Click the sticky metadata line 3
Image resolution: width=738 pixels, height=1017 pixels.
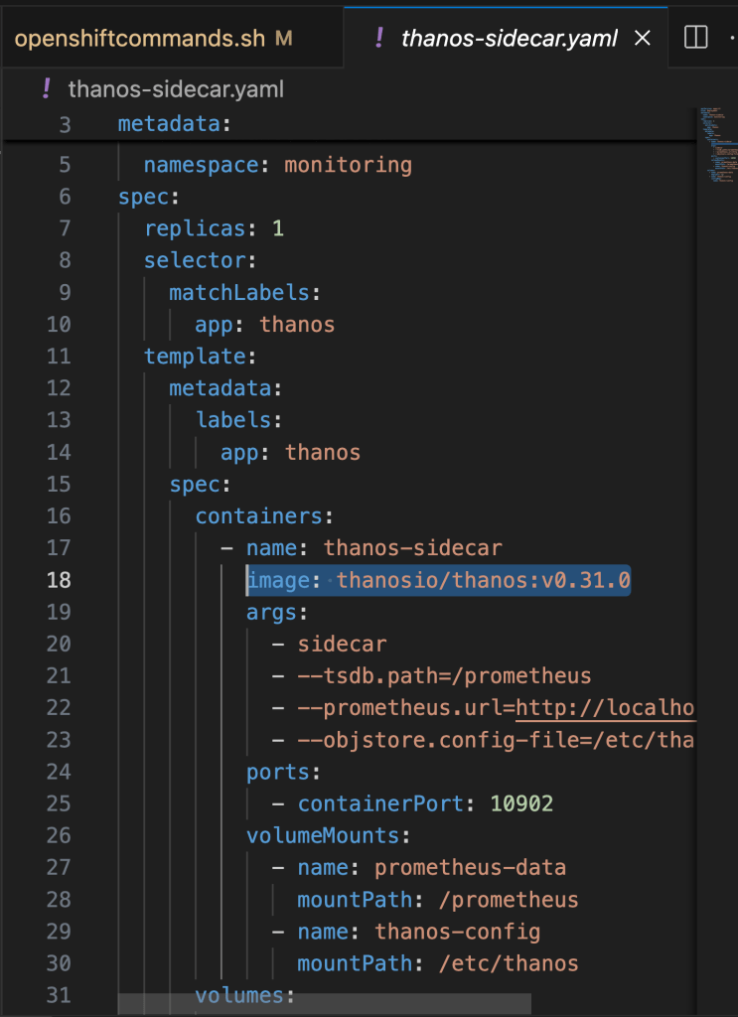[x=174, y=123]
